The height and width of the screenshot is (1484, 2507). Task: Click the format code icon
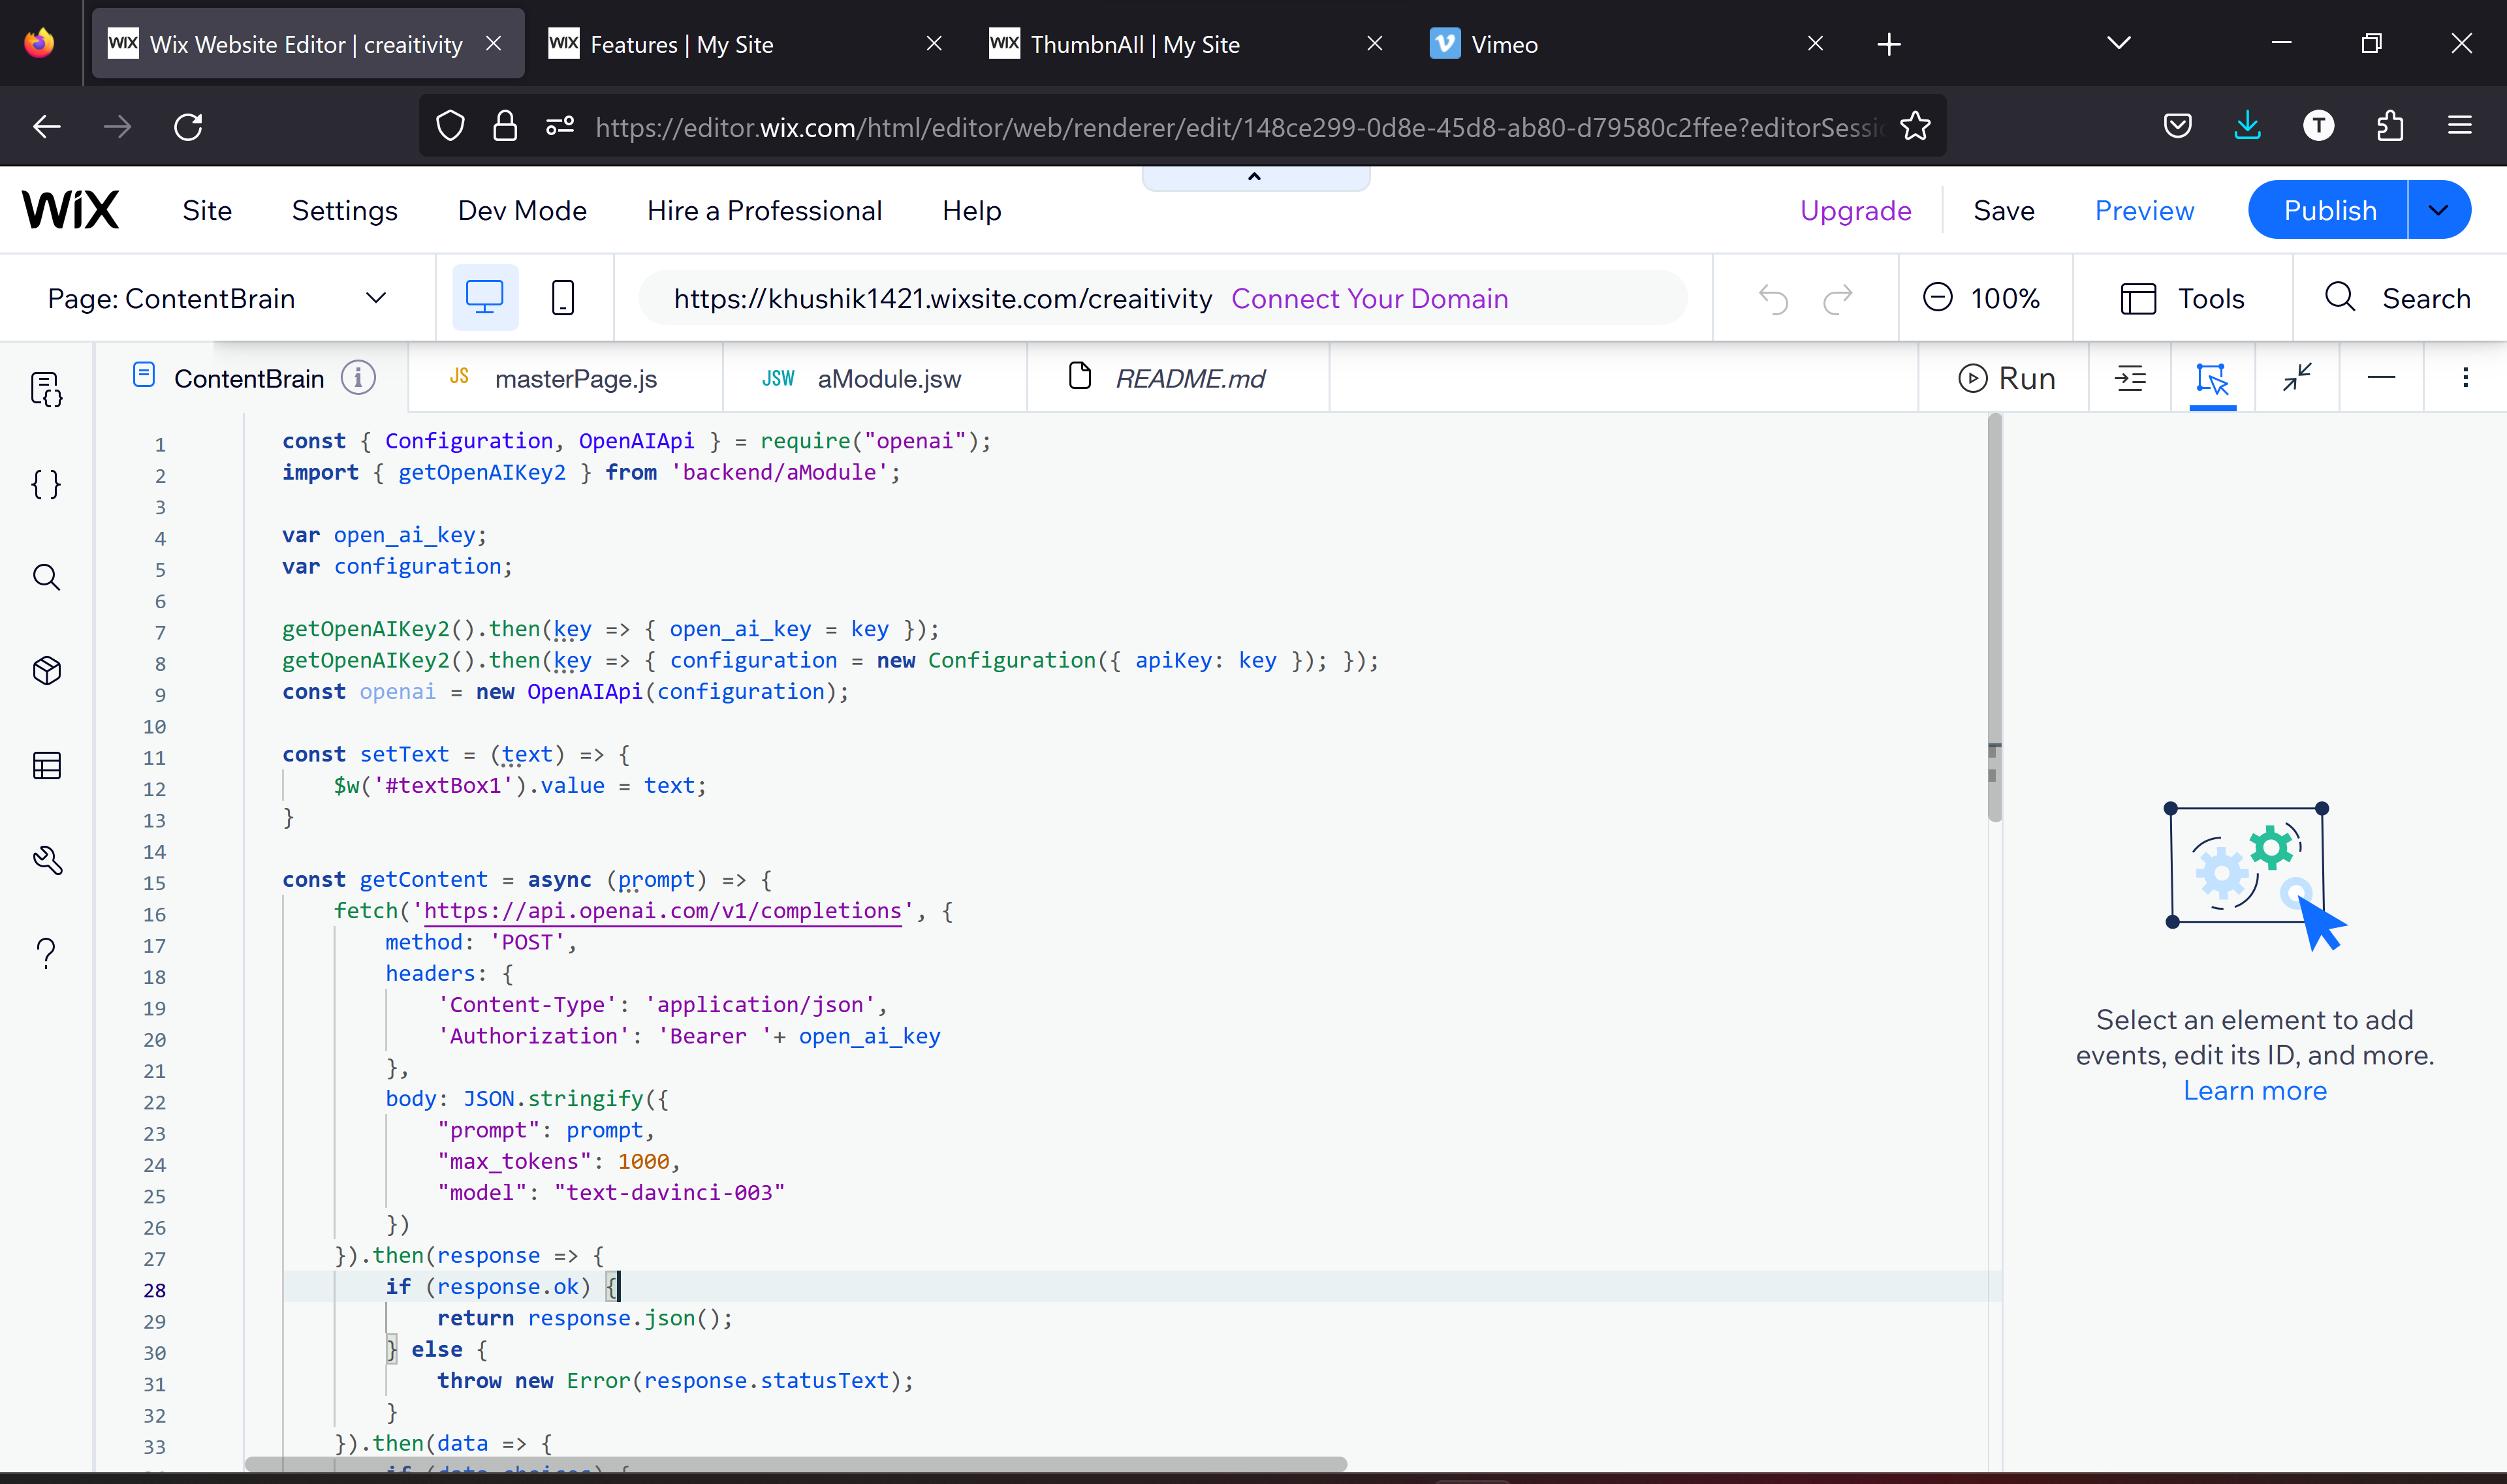[x=2130, y=378]
